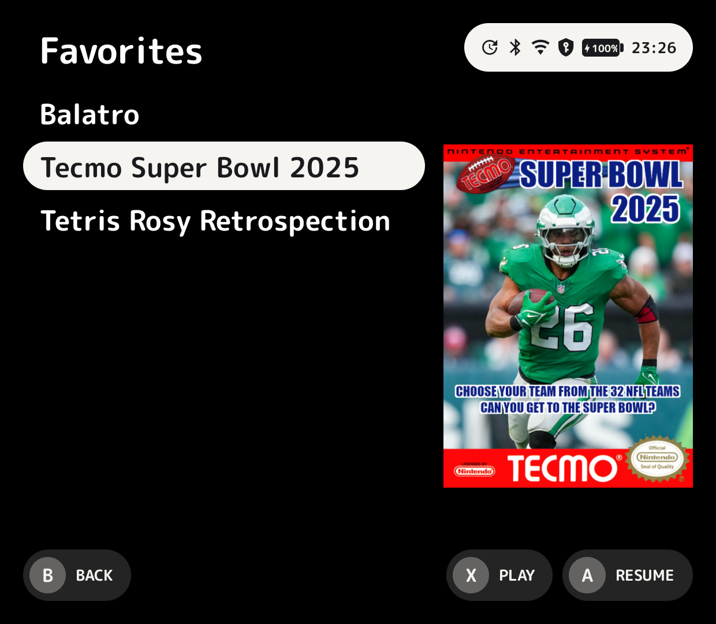The image size is (716, 624).
Task: Click the A button circle icon
Action: click(587, 575)
